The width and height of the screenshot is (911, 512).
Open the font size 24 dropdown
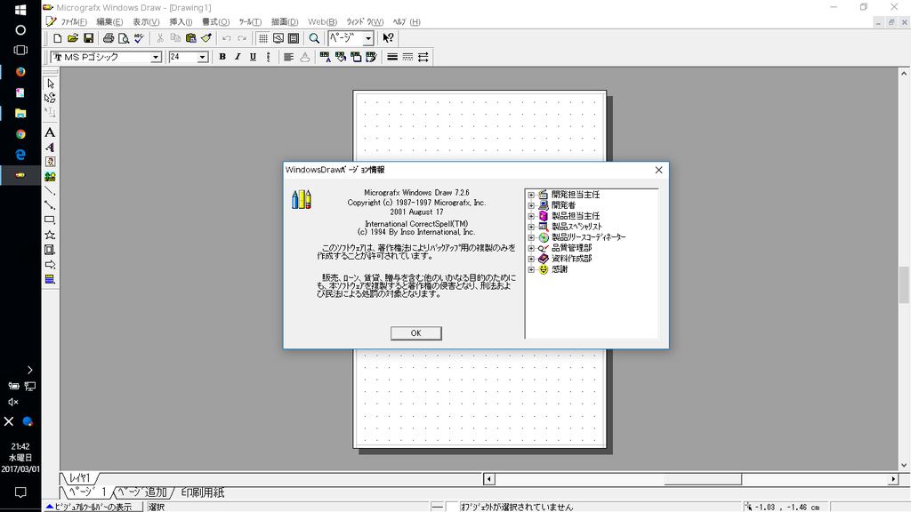202,57
